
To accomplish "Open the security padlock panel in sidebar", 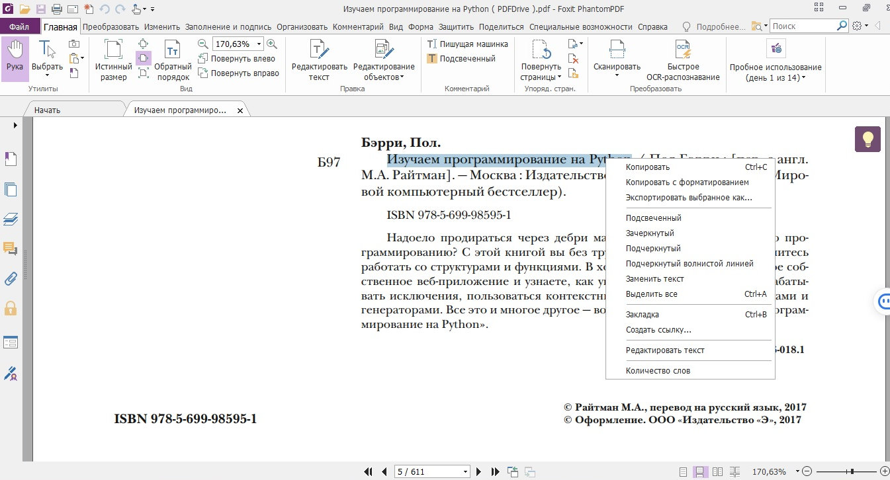I will (11, 308).
